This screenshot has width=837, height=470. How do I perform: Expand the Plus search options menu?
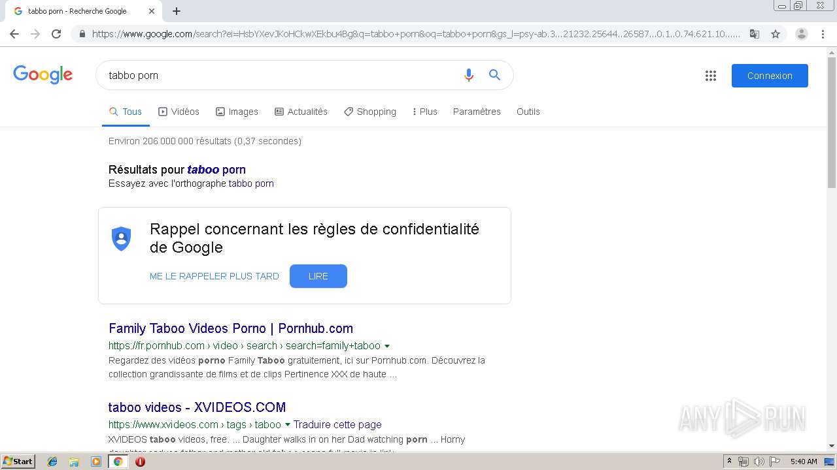pyautogui.click(x=425, y=112)
